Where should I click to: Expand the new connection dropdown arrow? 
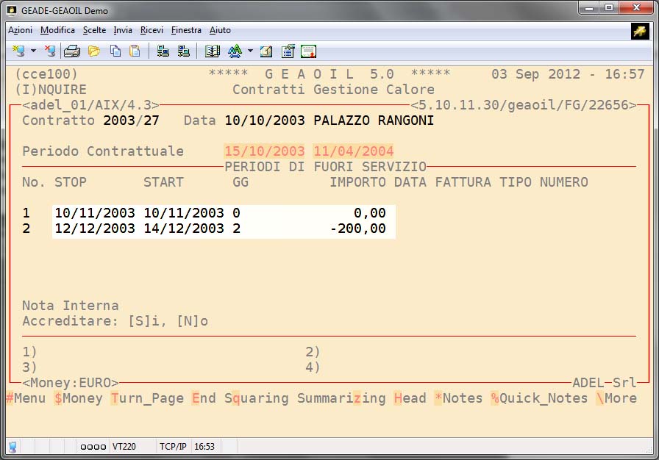[33, 51]
